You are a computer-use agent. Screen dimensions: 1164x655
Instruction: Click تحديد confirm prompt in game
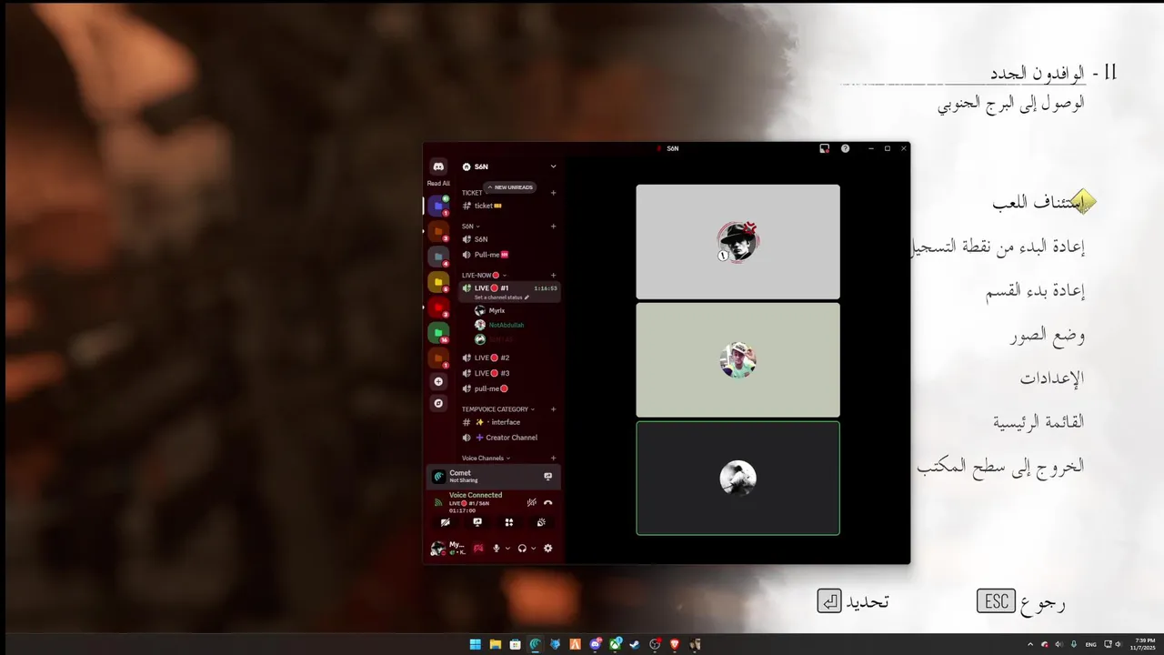pos(853,602)
